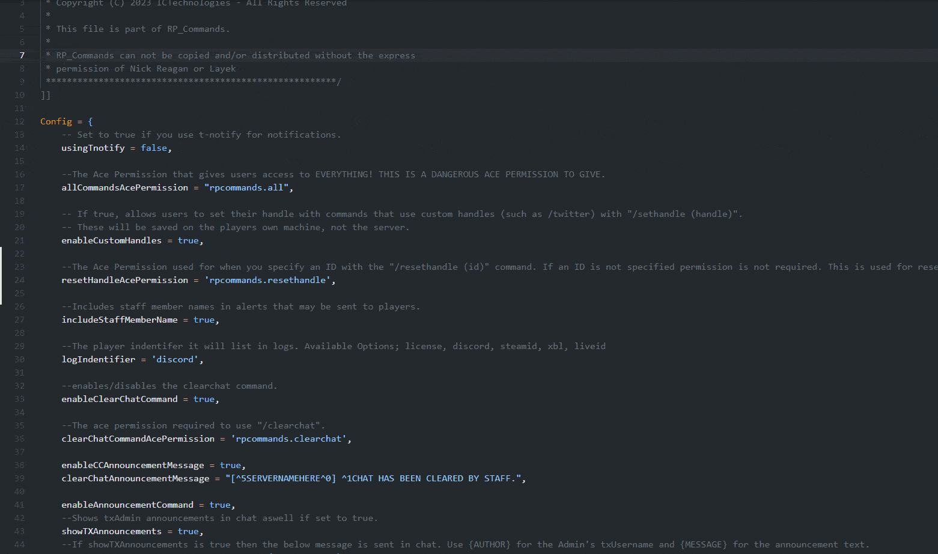This screenshot has width=938, height=554.
Task: Click "This file is part of RP_Commands." line
Action: [138, 29]
